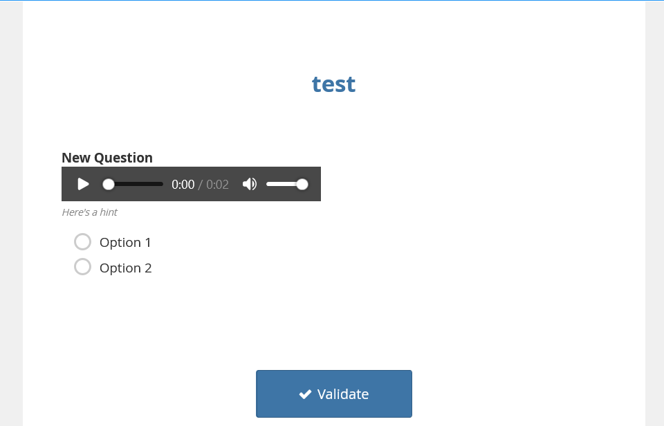Click the "Here's a hint" text
This screenshot has width=664, height=426.
[x=89, y=212]
